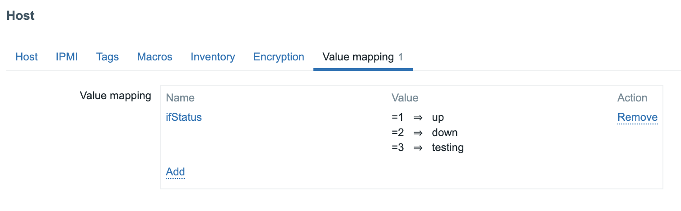The height and width of the screenshot is (211, 681).
Task: Select the Macros tab
Action: [155, 57]
